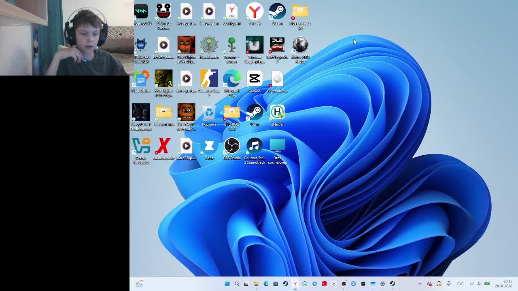Select the ru_window file icon
The height and width of the screenshot is (291, 518).
click(x=277, y=82)
